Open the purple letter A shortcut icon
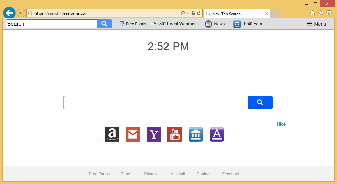This screenshot has height=184, width=337. [217, 134]
